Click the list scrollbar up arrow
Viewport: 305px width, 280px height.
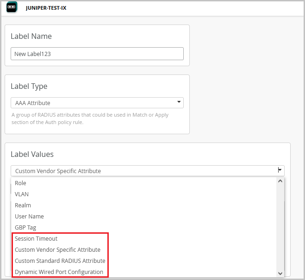click(280, 181)
